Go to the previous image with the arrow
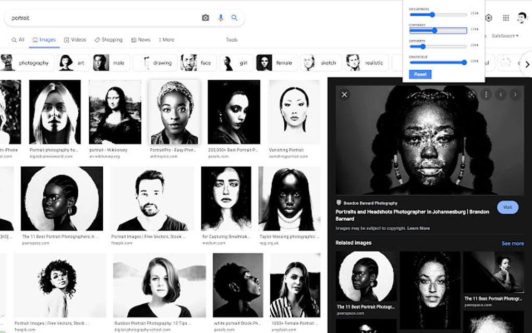Image resolution: width=532 pixels, height=333 pixels. click(x=500, y=94)
